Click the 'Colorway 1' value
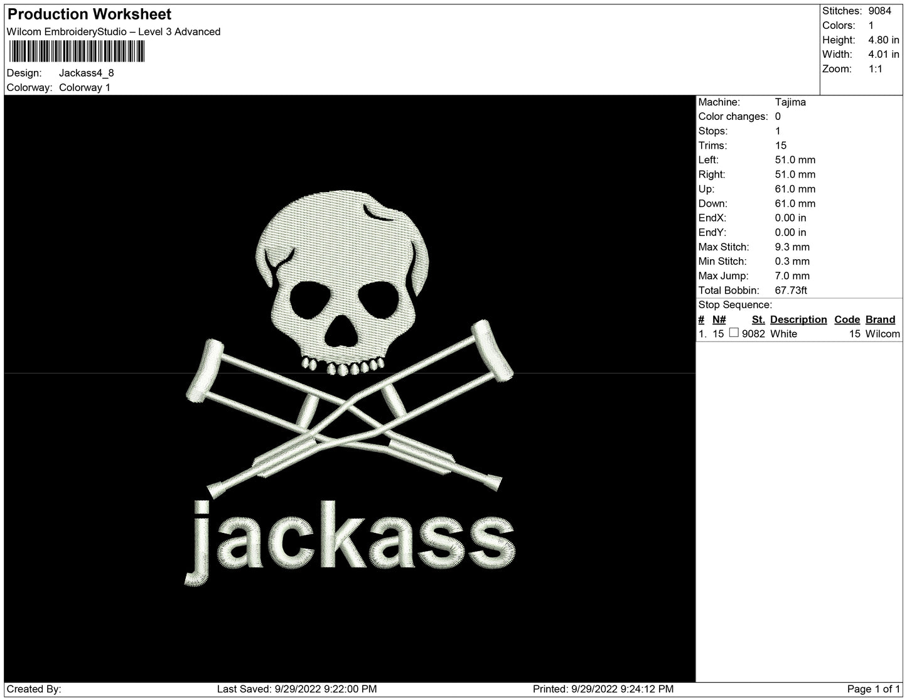 pyautogui.click(x=85, y=87)
